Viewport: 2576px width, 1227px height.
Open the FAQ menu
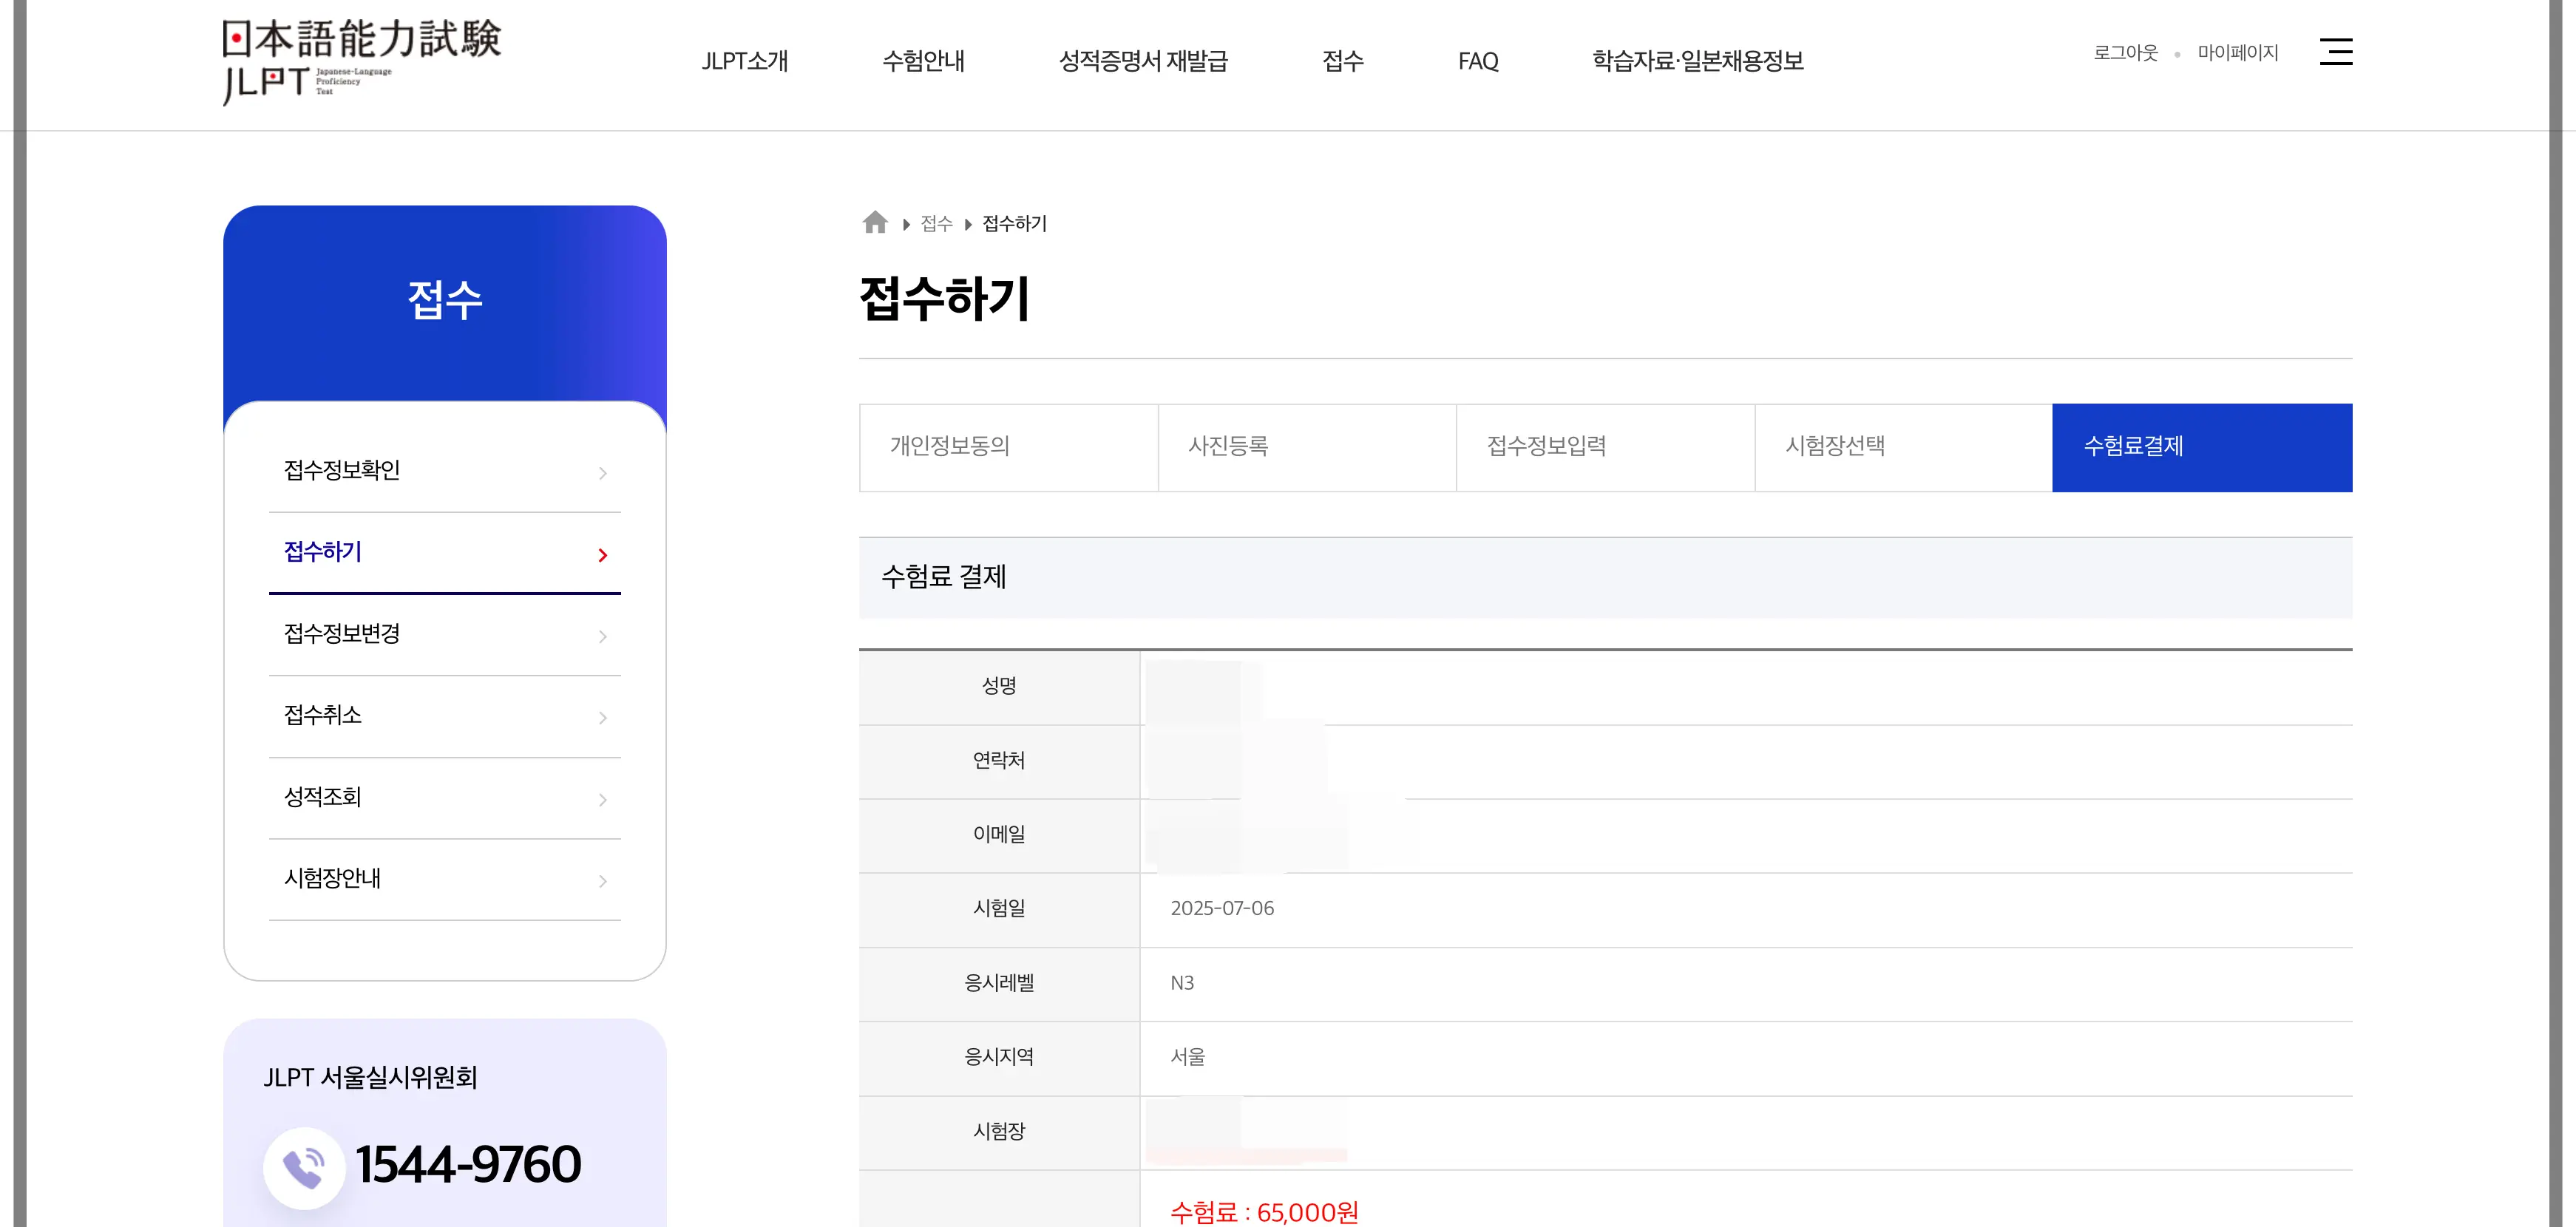(1478, 61)
